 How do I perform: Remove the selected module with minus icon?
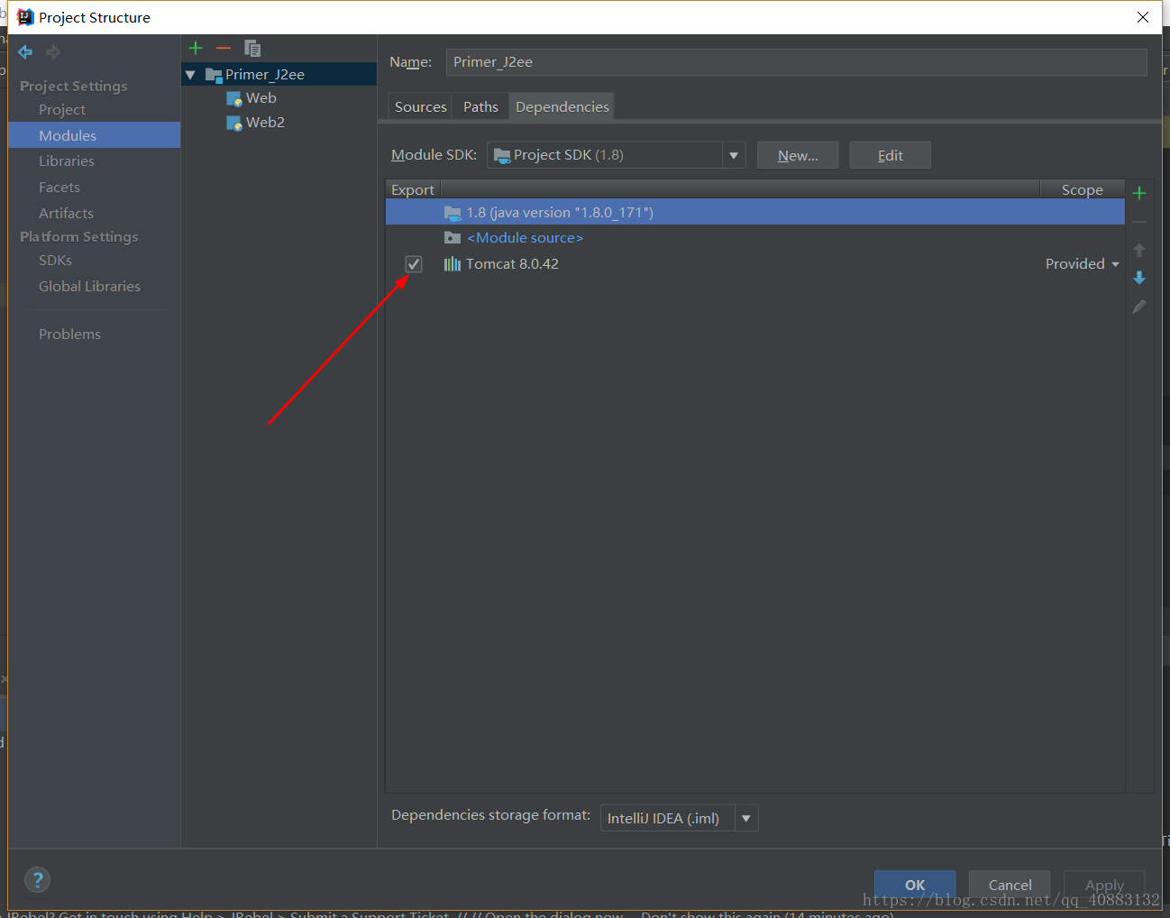pos(224,48)
